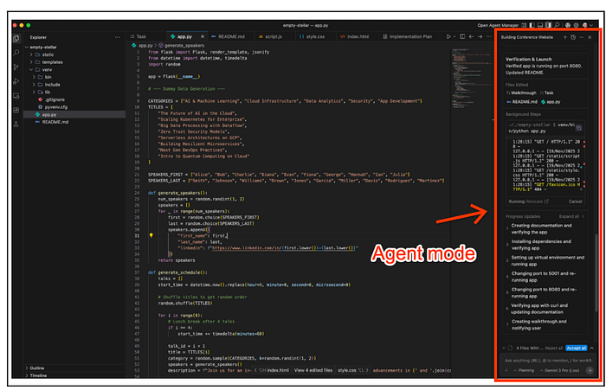This screenshot has width=606, height=390.
Task: Collapse the changed files bar chevron
Action: (x=591, y=348)
